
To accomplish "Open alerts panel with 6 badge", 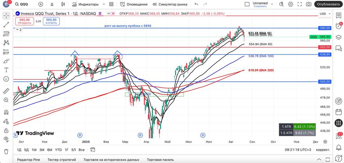I will point(339,26).
